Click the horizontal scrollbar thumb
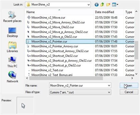Viewport: 140px width, 115px height. [66, 78]
